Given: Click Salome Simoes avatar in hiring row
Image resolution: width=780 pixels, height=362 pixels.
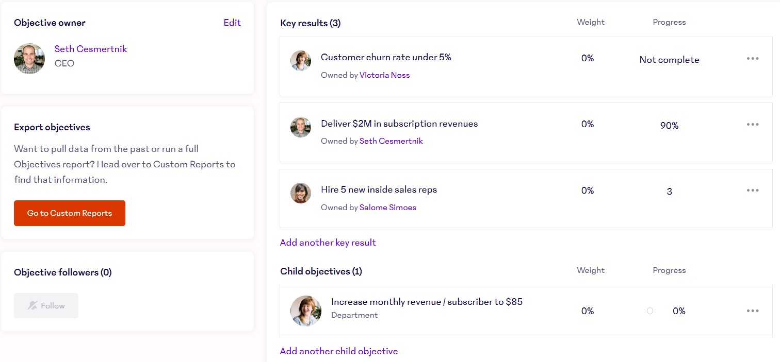Looking at the screenshot, I should point(301,193).
